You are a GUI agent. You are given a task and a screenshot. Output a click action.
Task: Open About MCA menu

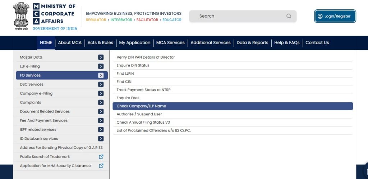click(x=70, y=43)
